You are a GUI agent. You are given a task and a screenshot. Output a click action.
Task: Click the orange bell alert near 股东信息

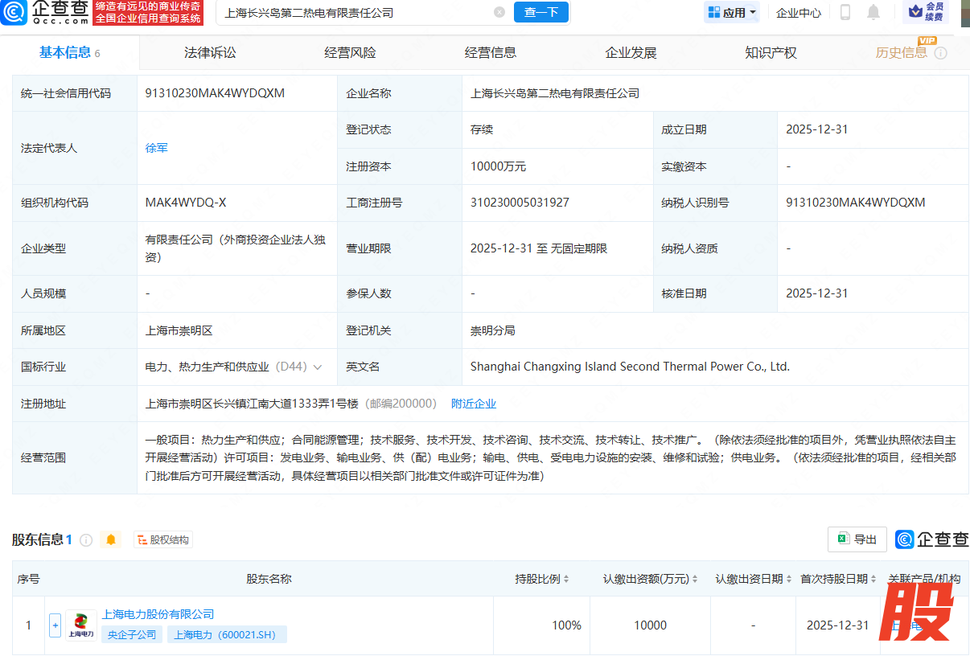pos(111,540)
